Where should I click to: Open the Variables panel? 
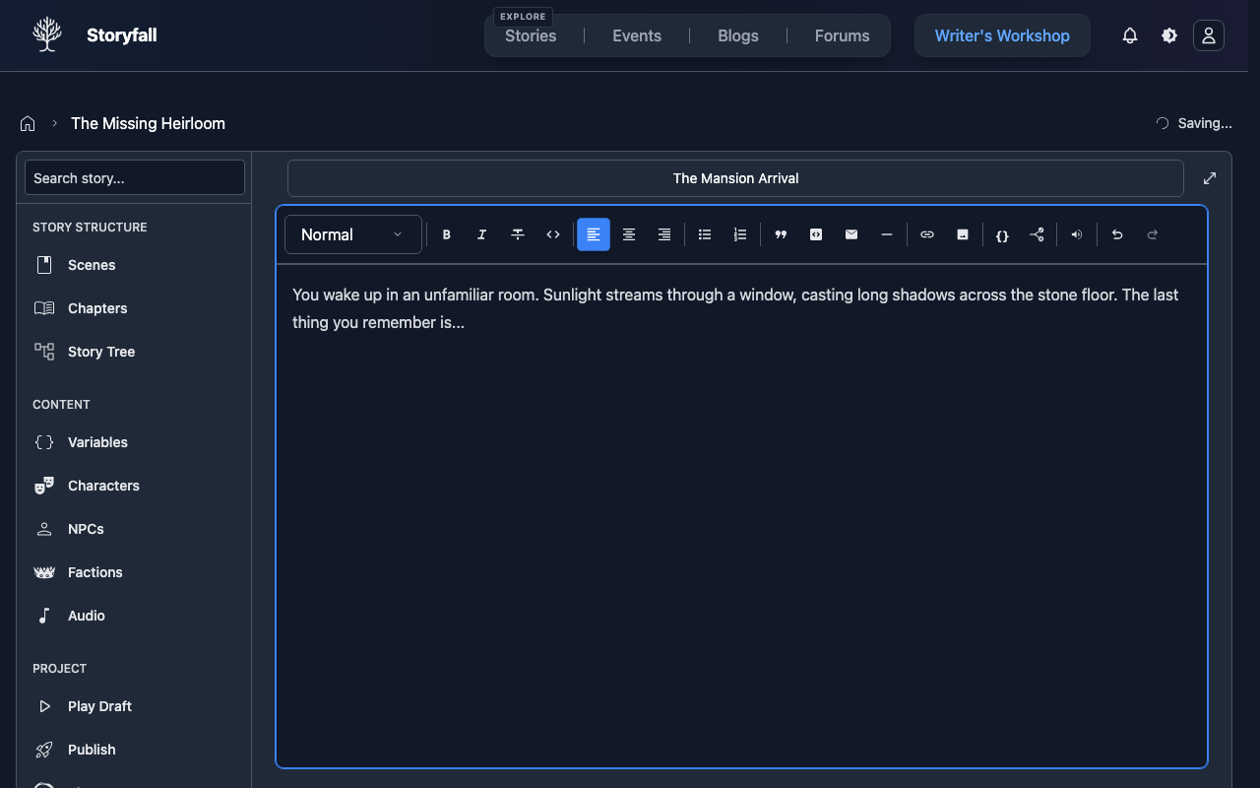96,442
